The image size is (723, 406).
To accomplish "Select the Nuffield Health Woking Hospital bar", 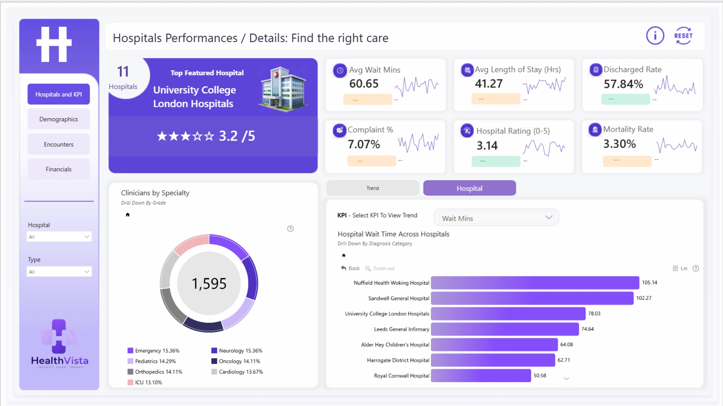I will [535, 283].
